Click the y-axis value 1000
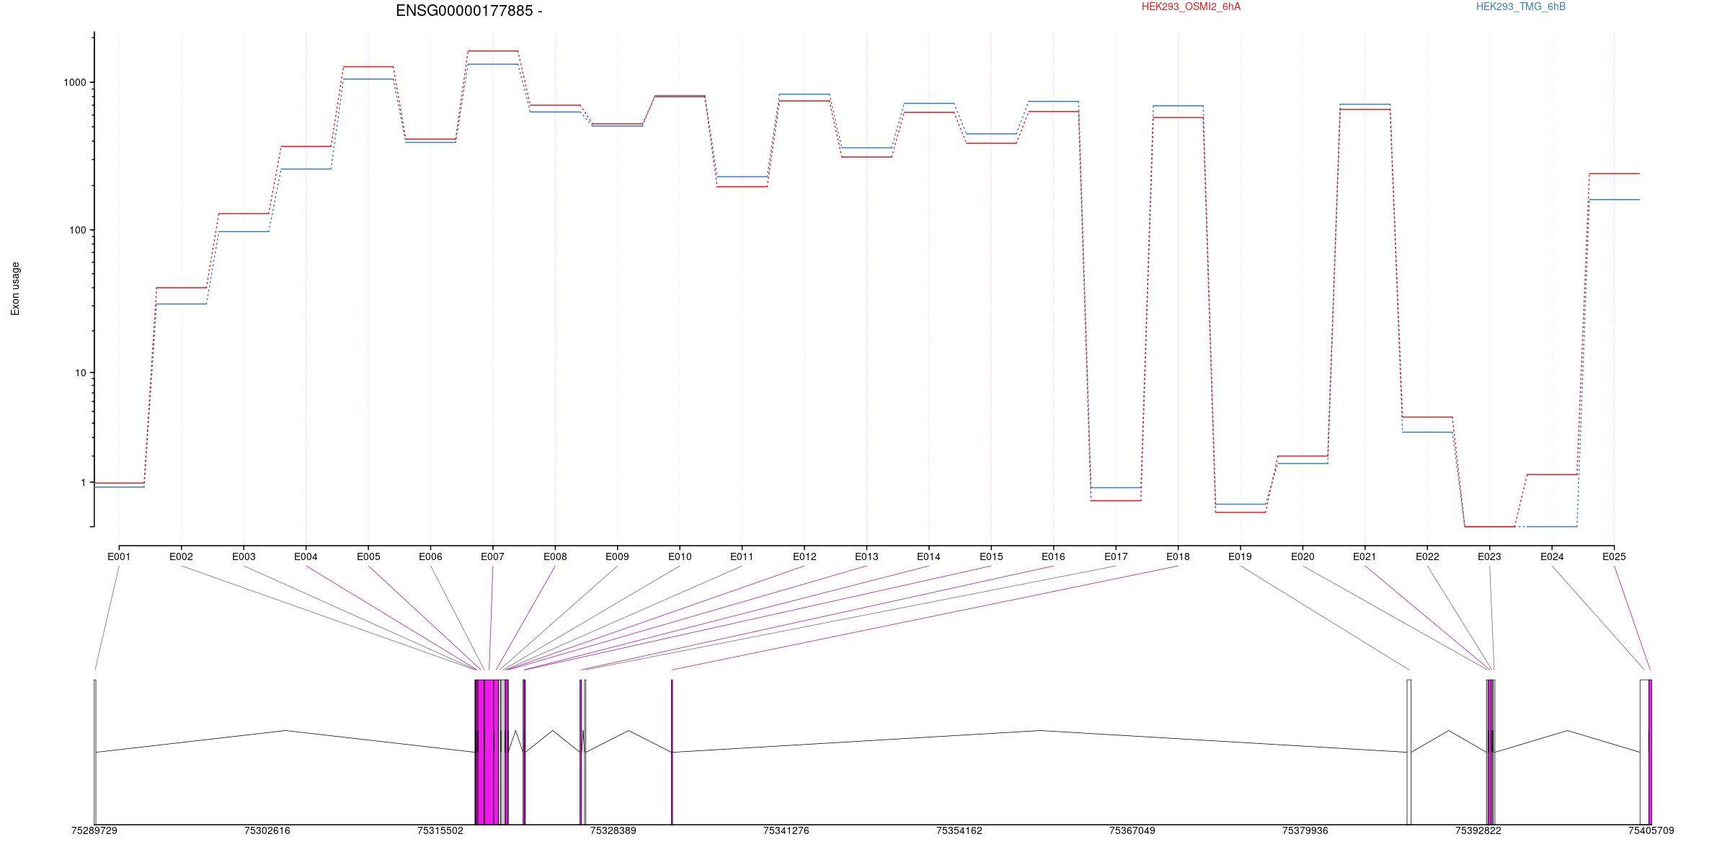The image size is (1730, 865). (x=75, y=82)
